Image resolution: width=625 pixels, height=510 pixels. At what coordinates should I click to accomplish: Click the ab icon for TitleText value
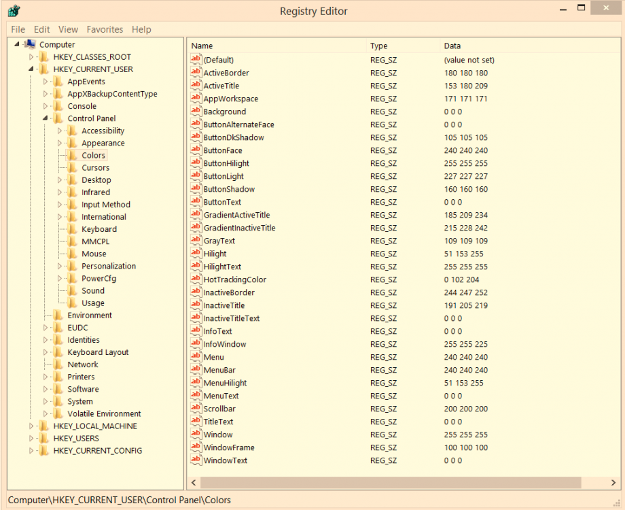coord(196,421)
